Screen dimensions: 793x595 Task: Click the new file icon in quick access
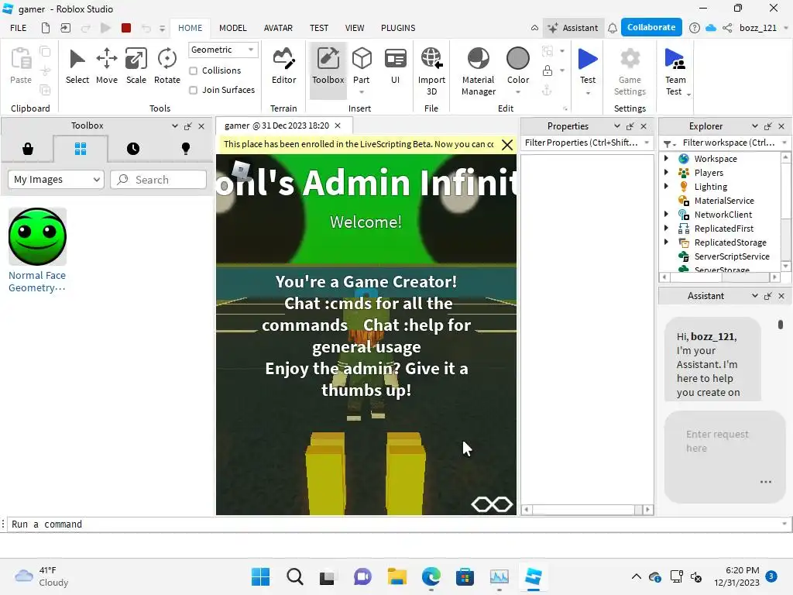pos(46,28)
